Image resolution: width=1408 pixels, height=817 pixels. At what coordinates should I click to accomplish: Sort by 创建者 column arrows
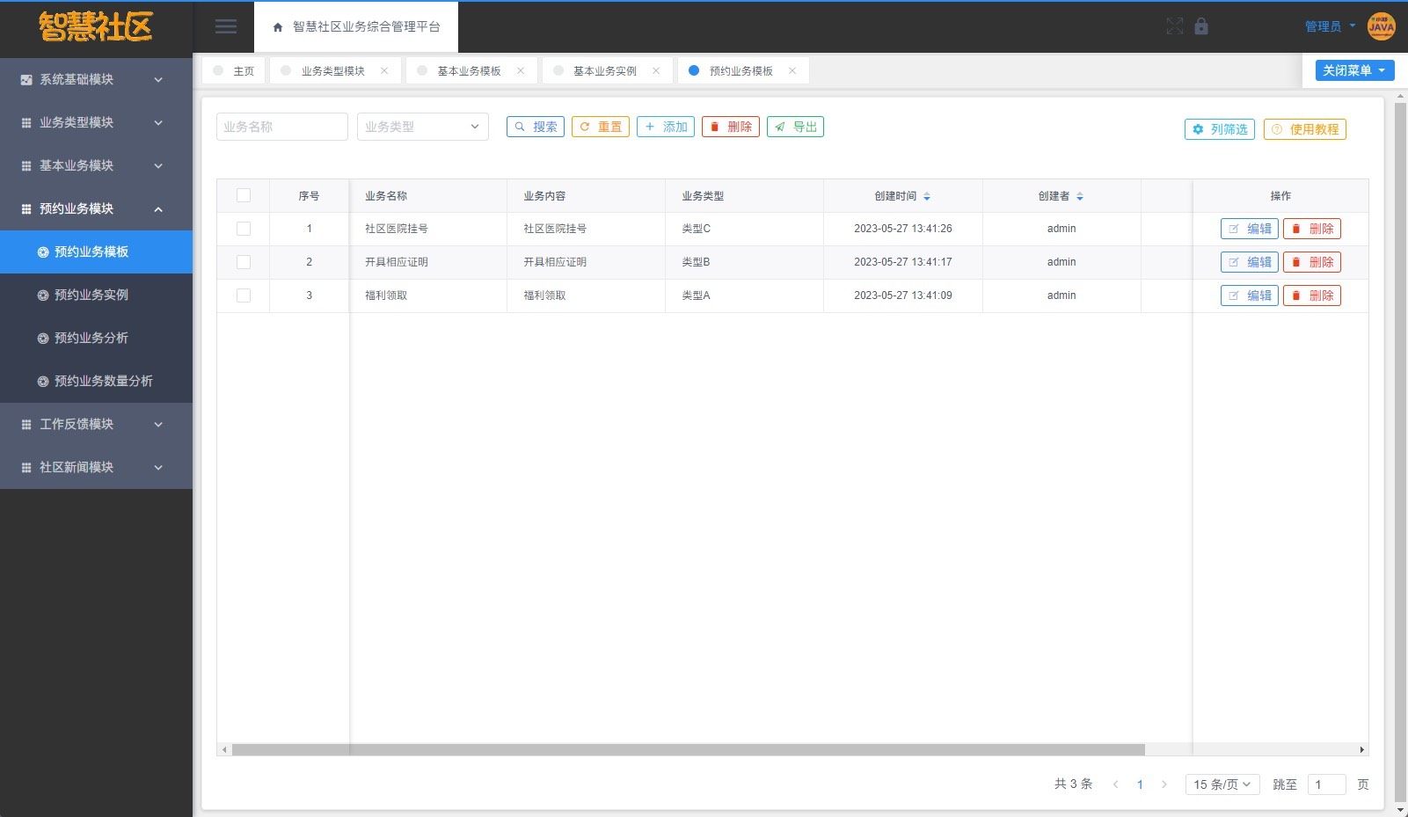click(x=1080, y=196)
